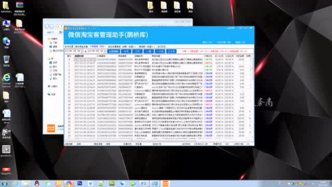The image size is (332, 187).
Task: Click the green play-arrow taskbar icon
Action: 133,184
